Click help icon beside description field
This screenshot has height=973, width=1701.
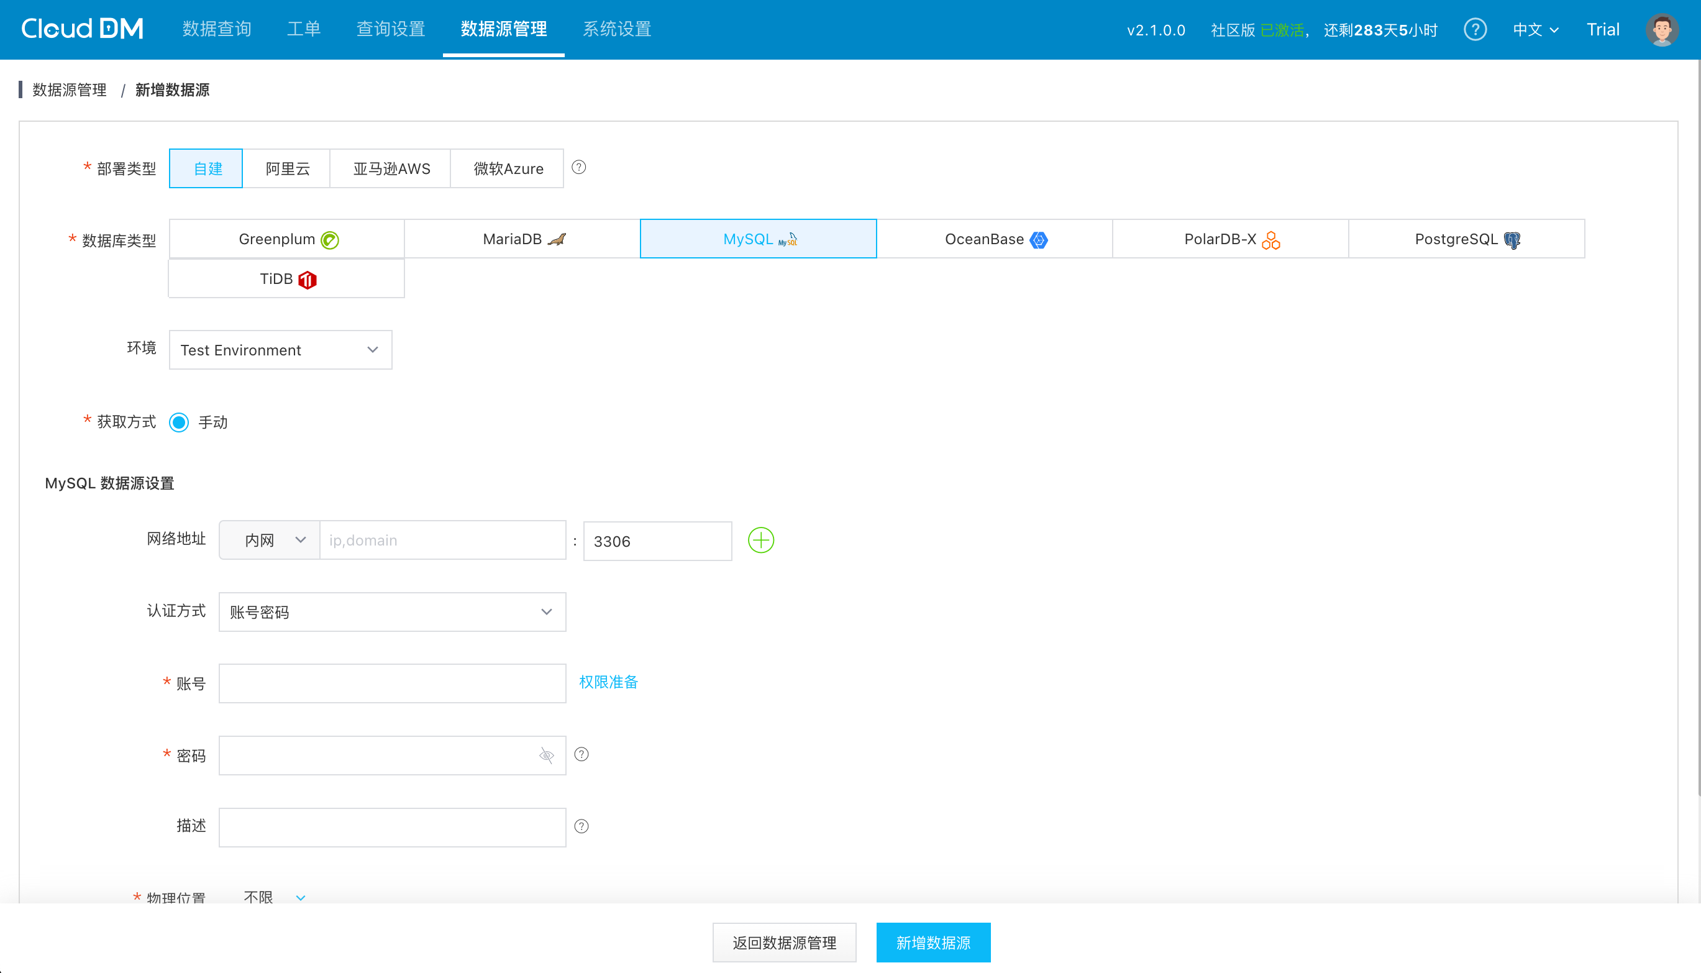[x=581, y=826]
